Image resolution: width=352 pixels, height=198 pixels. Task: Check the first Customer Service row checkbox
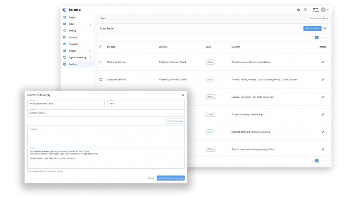(101, 62)
